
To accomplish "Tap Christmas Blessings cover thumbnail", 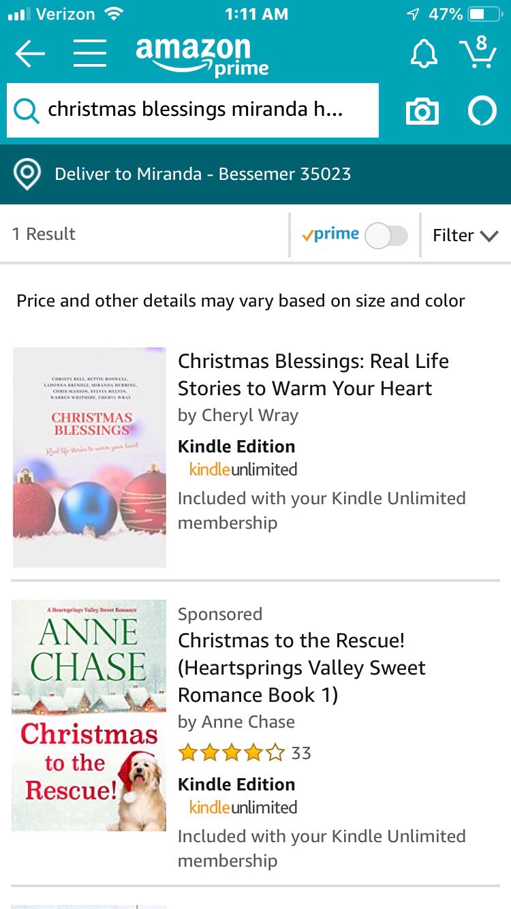I will (89, 457).
